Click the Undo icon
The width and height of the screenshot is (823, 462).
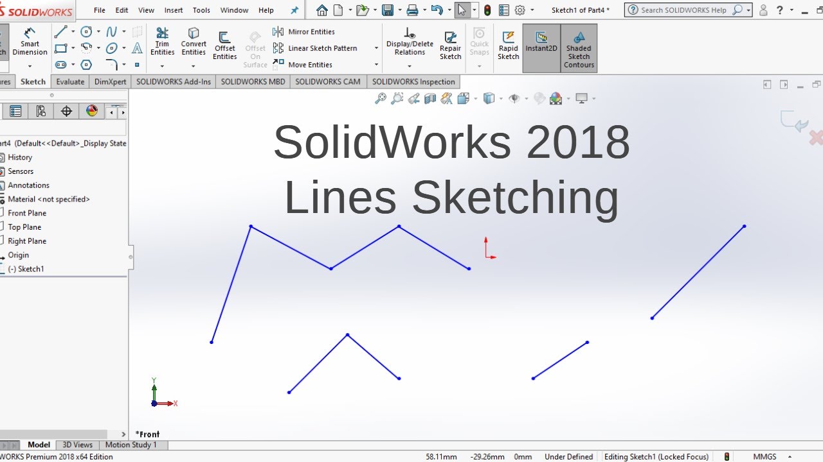[x=437, y=10]
